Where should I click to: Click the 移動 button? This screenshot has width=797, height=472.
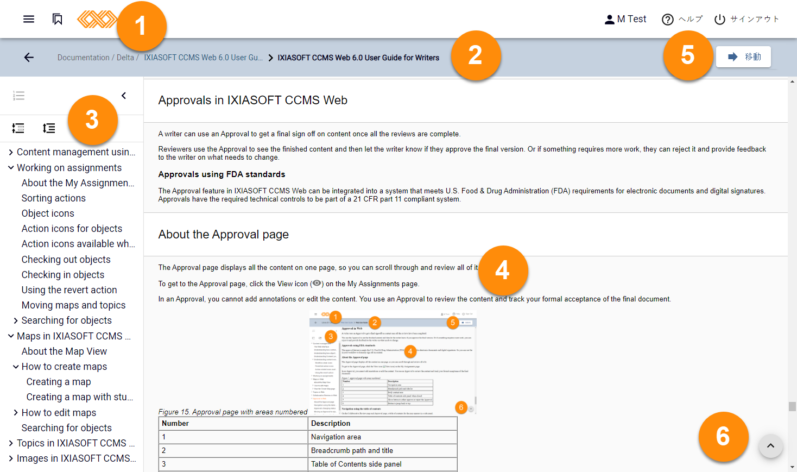point(743,56)
